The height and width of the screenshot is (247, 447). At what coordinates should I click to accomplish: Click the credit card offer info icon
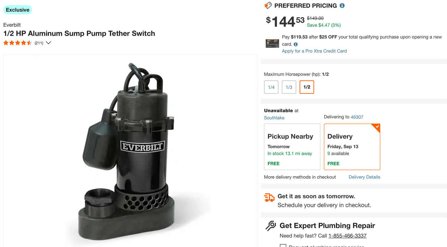(x=296, y=44)
